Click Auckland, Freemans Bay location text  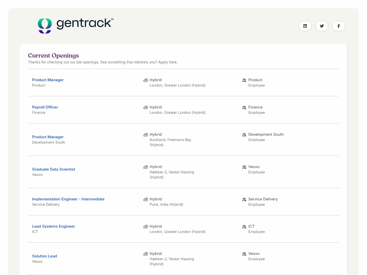tap(170, 140)
